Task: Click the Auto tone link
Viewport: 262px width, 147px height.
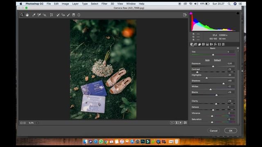Action: pyautogui.click(x=208, y=60)
